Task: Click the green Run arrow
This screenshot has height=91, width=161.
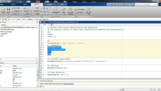Action: point(64,9)
